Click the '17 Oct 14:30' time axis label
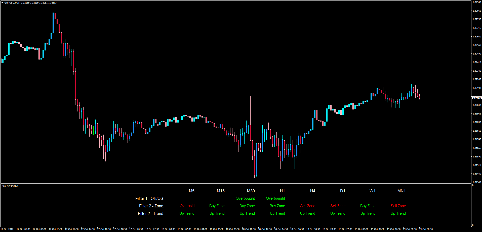This screenshot has height=232, width=482. 88,229
